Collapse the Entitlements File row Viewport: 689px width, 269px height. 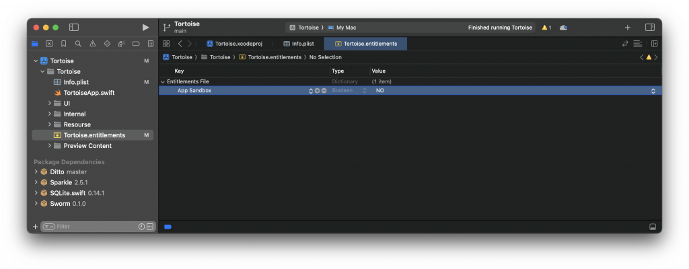163,82
